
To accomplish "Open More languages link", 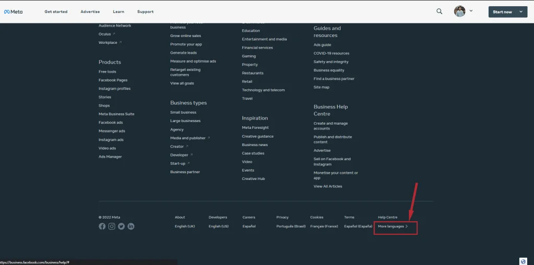I will (393, 226).
